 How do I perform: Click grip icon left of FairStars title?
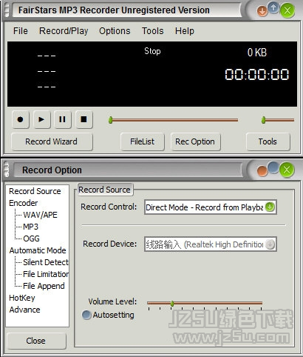tap(7, 10)
